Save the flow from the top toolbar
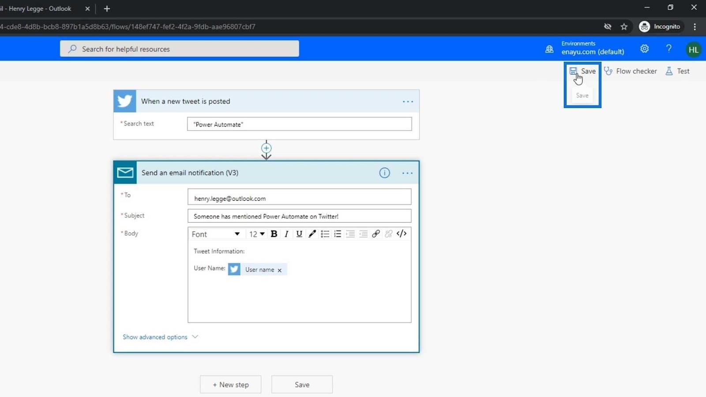Image resolution: width=706 pixels, height=397 pixels. (582, 71)
